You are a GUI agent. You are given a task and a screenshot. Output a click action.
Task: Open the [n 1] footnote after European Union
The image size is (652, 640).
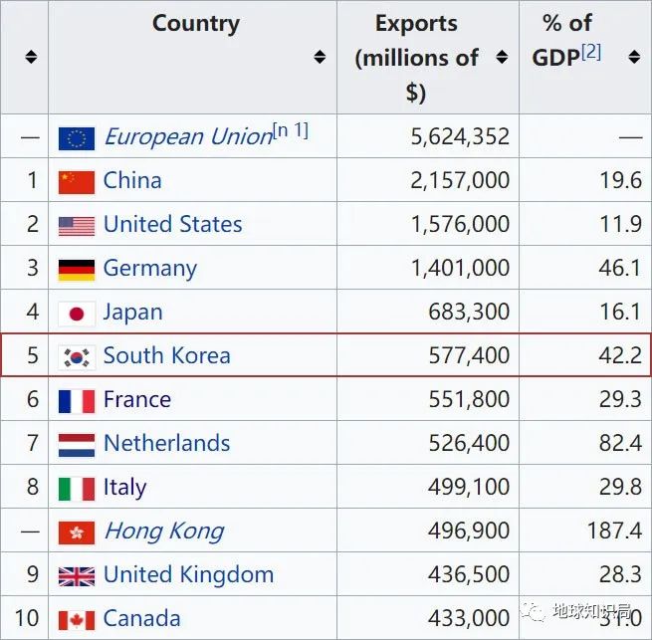(x=291, y=130)
